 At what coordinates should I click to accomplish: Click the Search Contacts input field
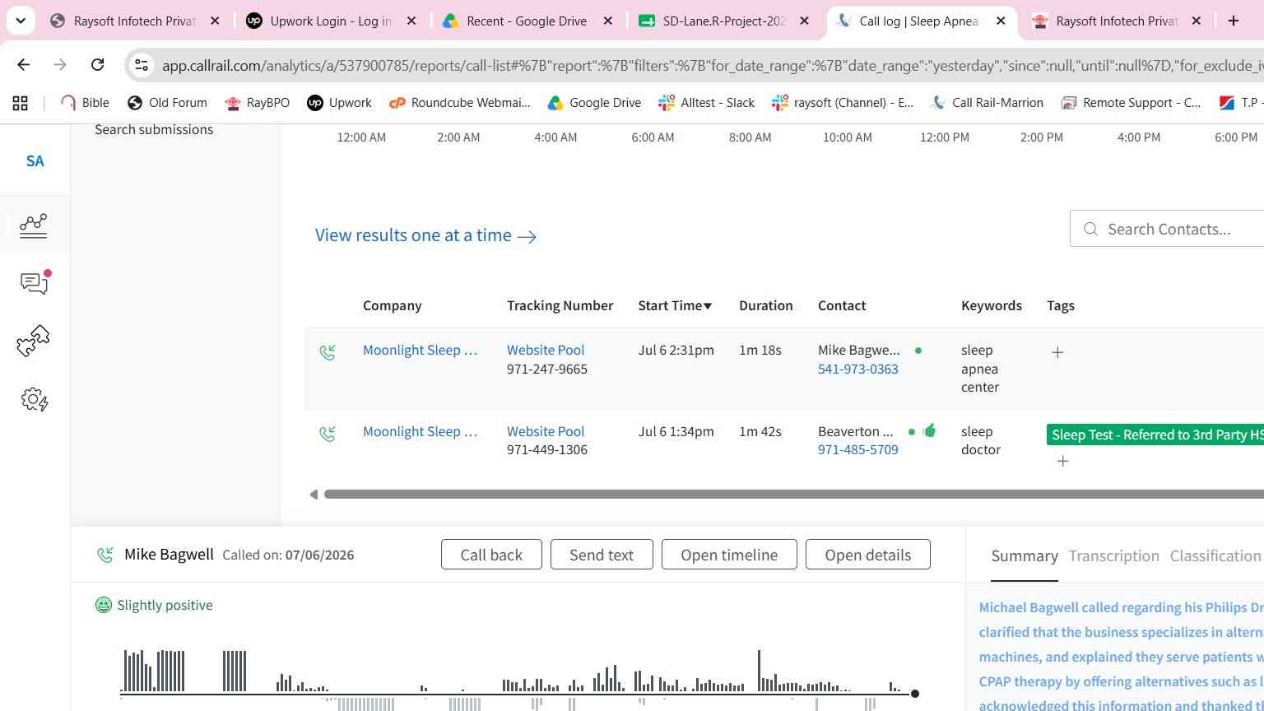click(1173, 229)
